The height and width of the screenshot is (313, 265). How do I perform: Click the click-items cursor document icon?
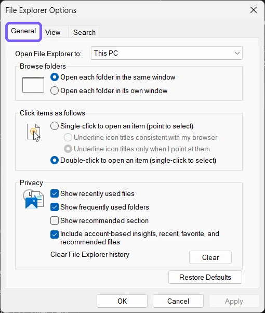pyautogui.click(x=34, y=133)
